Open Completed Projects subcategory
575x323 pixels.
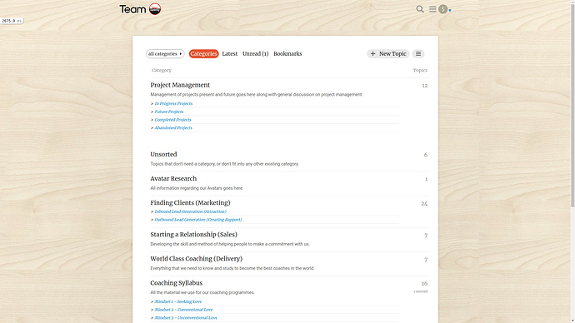[172, 120]
